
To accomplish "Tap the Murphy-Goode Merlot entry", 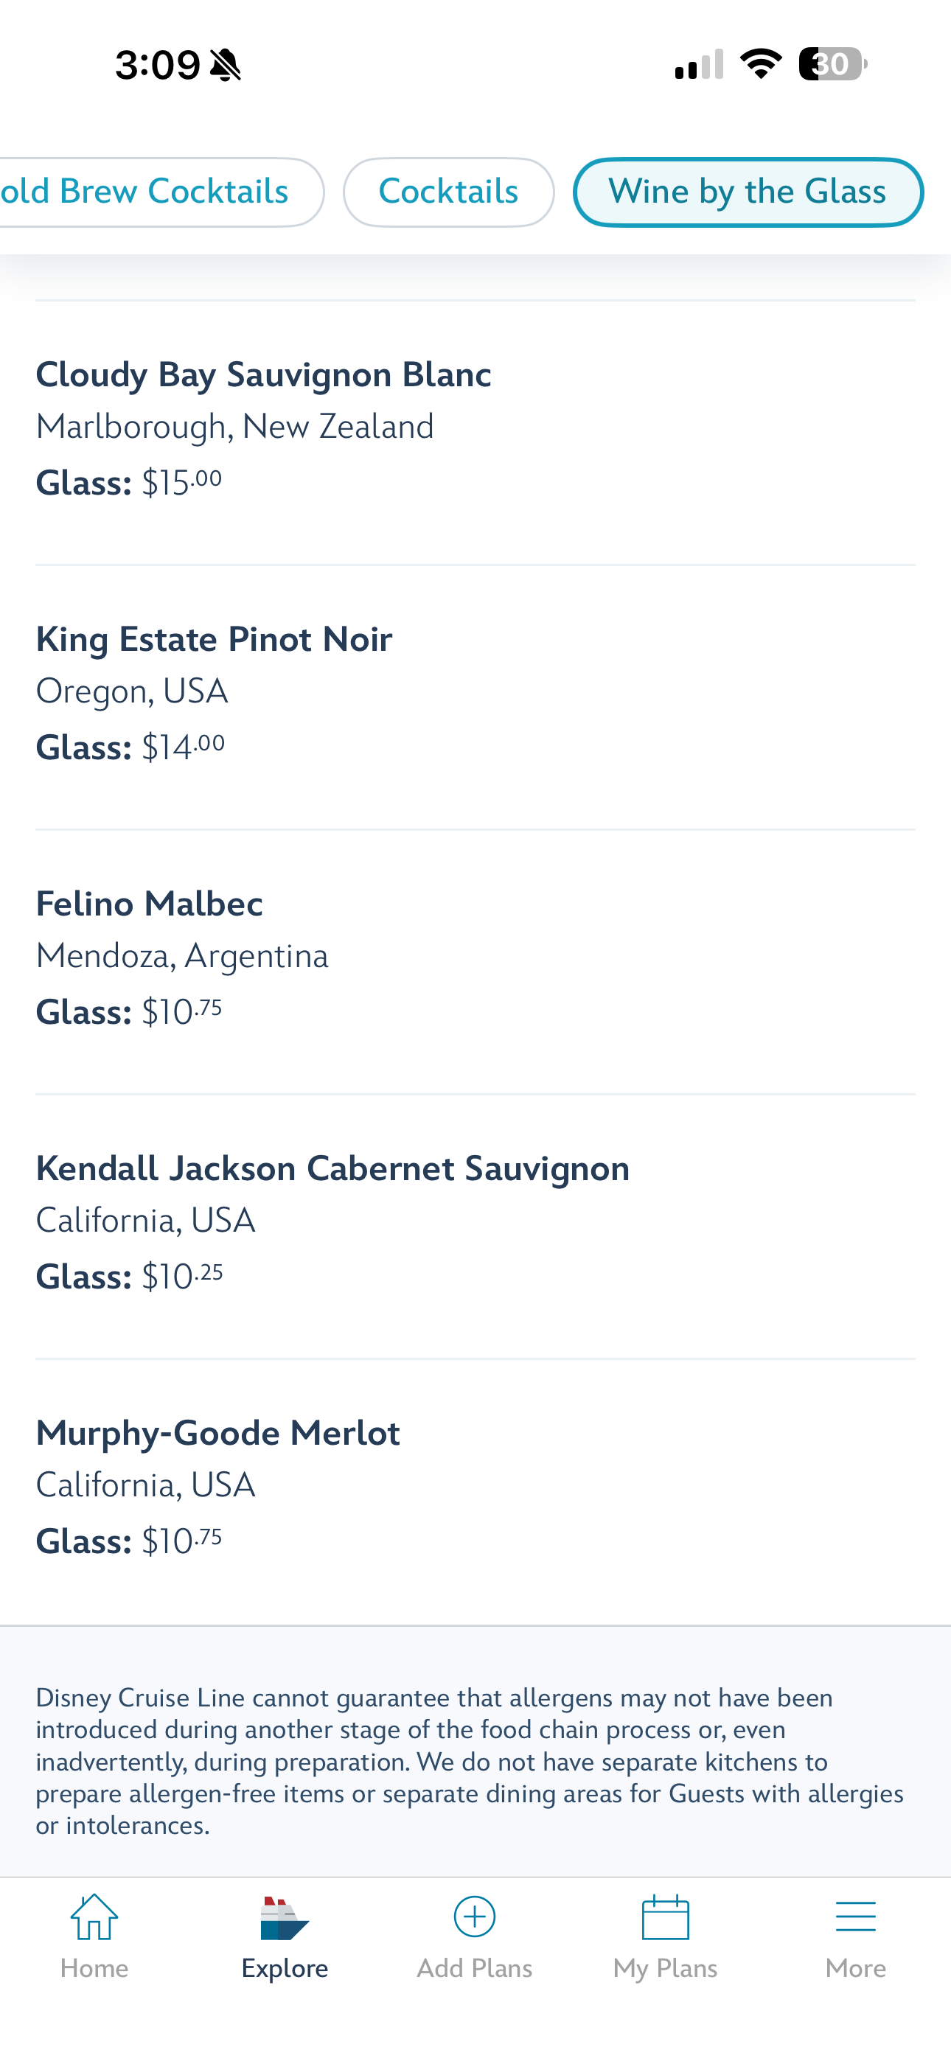I will (217, 1433).
